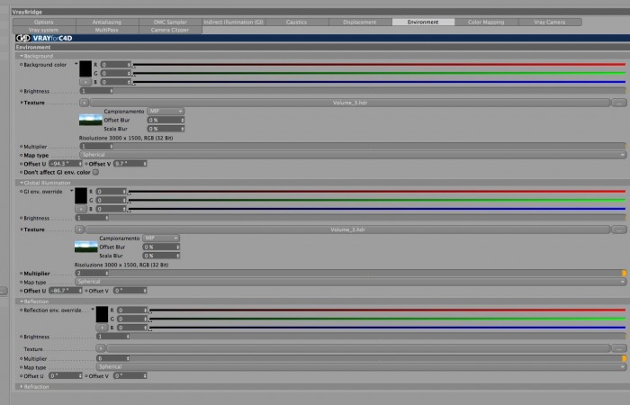Switch to the Caustics tab

(296, 22)
